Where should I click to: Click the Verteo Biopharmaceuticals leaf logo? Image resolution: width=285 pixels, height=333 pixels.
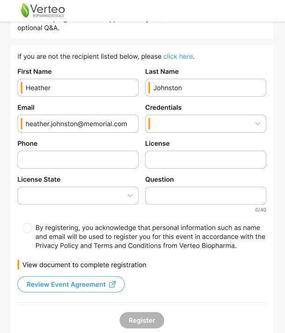[25, 10]
